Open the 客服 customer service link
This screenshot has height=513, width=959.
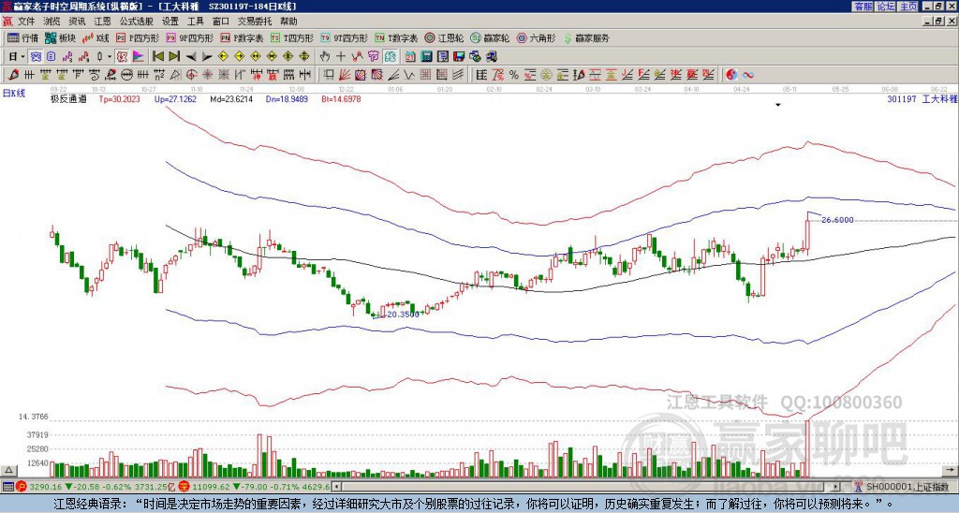tap(863, 7)
